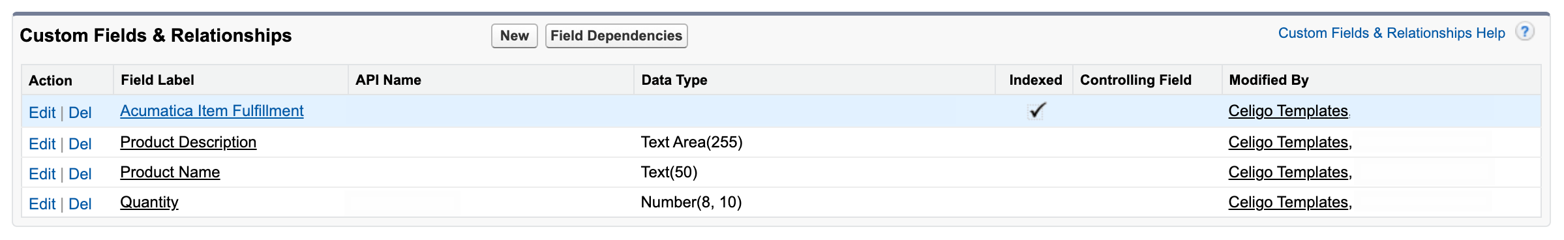Image resolution: width=1564 pixels, height=240 pixels.
Task: Delete the Product Name field
Action: pos(80,174)
